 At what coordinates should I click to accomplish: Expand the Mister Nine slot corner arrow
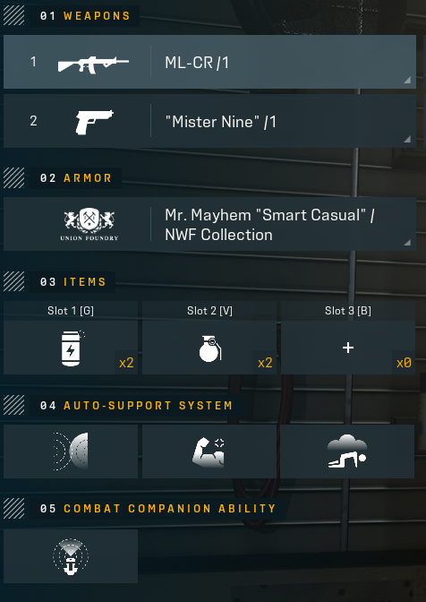[x=407, y=139]
